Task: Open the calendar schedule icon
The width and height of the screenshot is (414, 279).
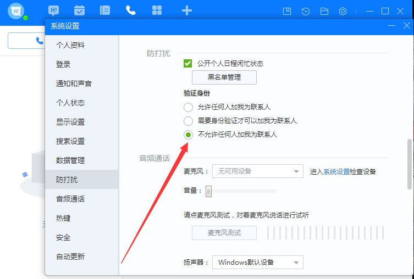Action: [x=79, y=10]
